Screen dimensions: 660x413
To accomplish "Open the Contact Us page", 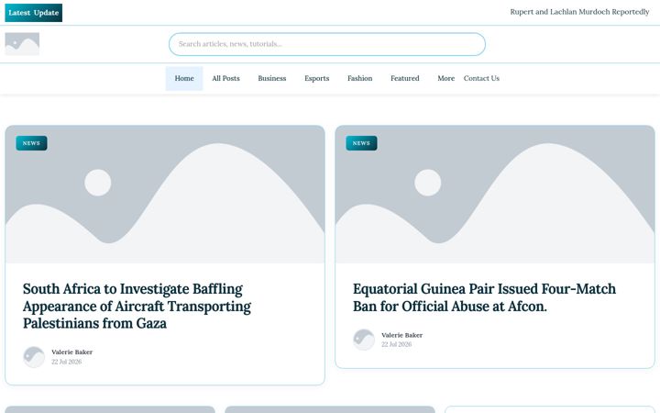I will click(481, 78).
